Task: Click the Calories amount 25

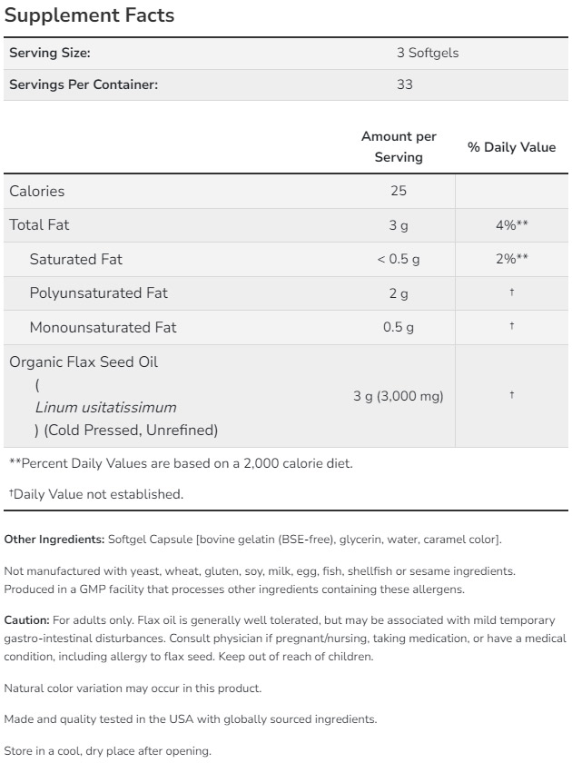Action: [399, 191]
